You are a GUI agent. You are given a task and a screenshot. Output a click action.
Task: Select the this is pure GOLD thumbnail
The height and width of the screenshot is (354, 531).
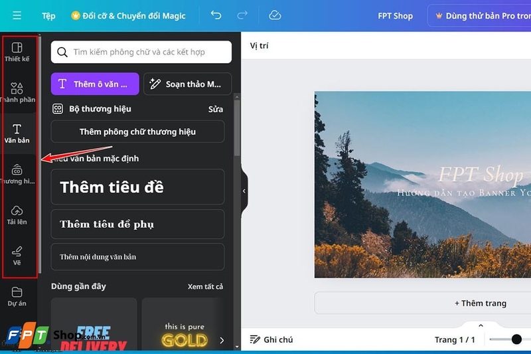point(183,324)
